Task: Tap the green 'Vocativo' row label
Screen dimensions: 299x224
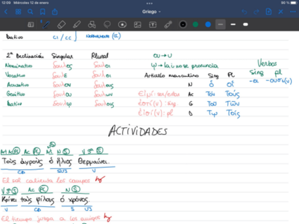Action: [15, 75]
